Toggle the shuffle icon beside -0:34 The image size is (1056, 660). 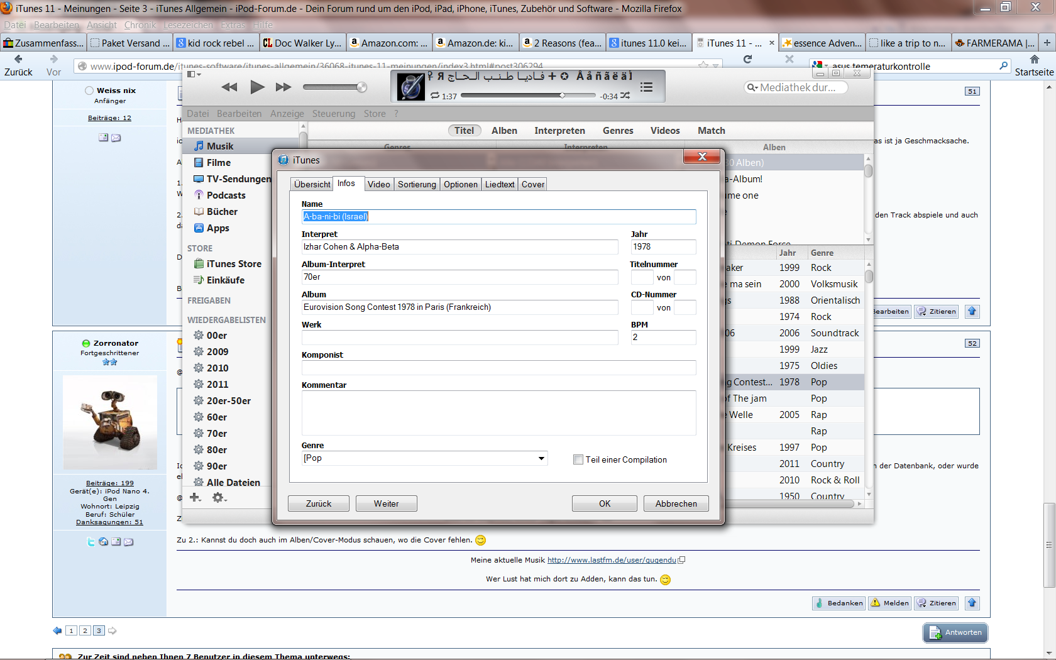[625, 96]
